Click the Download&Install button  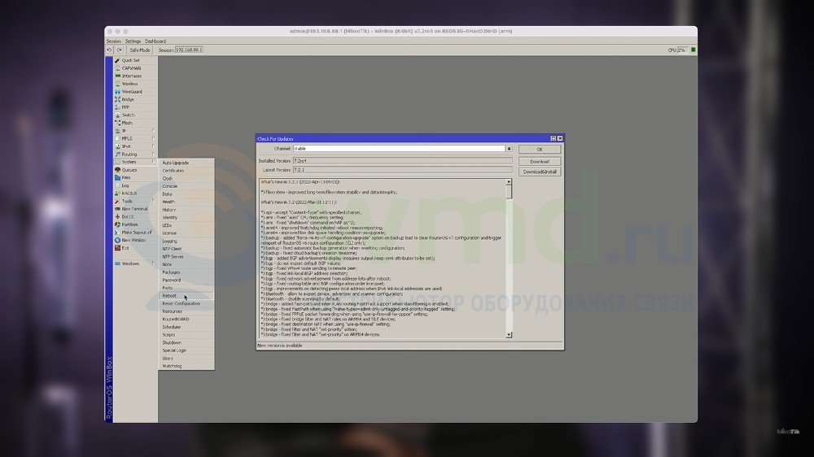[x=540, y=172]
